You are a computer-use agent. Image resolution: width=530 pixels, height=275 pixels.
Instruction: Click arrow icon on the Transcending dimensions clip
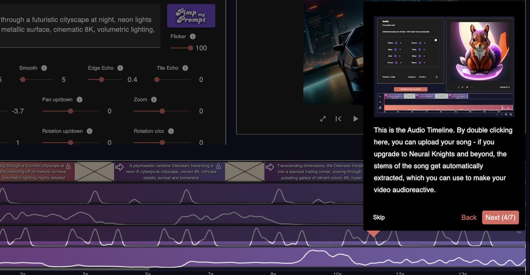270,167
